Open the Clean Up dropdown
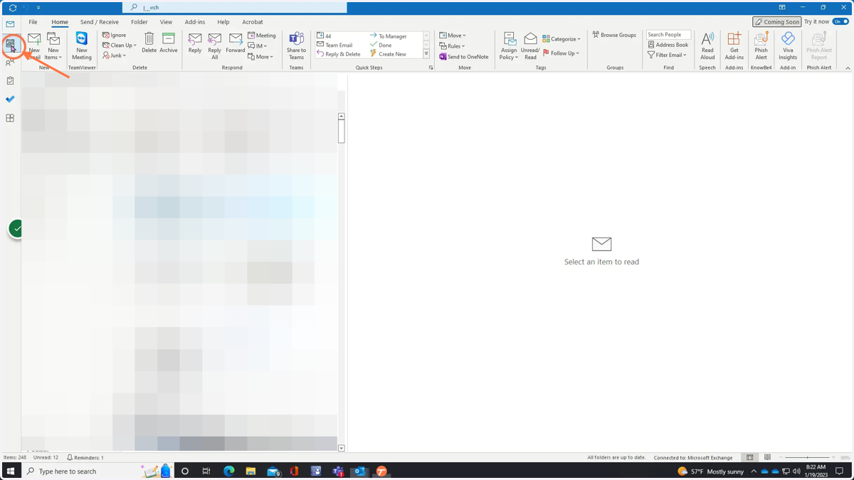This screenshot has height=480, width=854. pyautogui.click(x=120, y=46)
